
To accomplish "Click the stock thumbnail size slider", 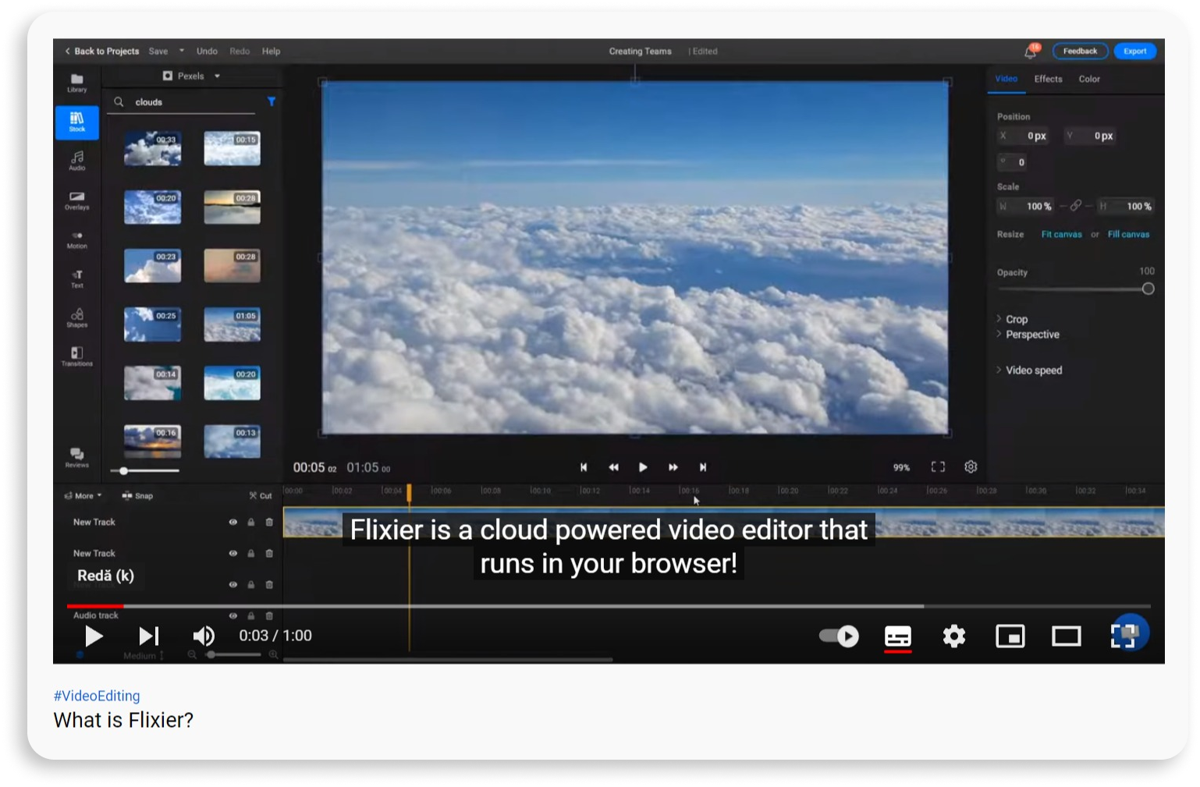I will coord(145,471).
